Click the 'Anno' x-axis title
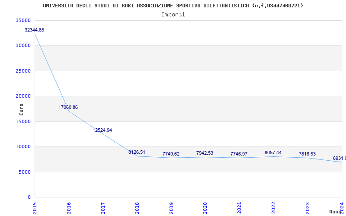 click(335, 212)
